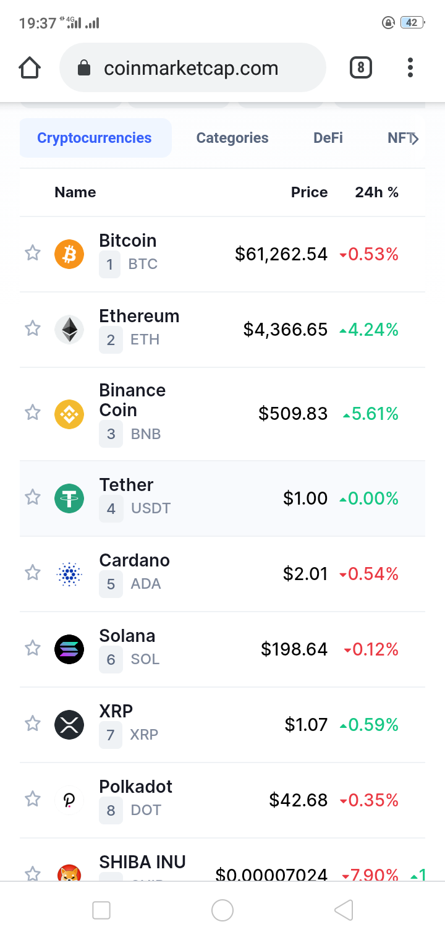The height and width of the screenshot is (940, 445).
Task: Tap the coinmarketcap.com address bar
Action: coord(192,67)
